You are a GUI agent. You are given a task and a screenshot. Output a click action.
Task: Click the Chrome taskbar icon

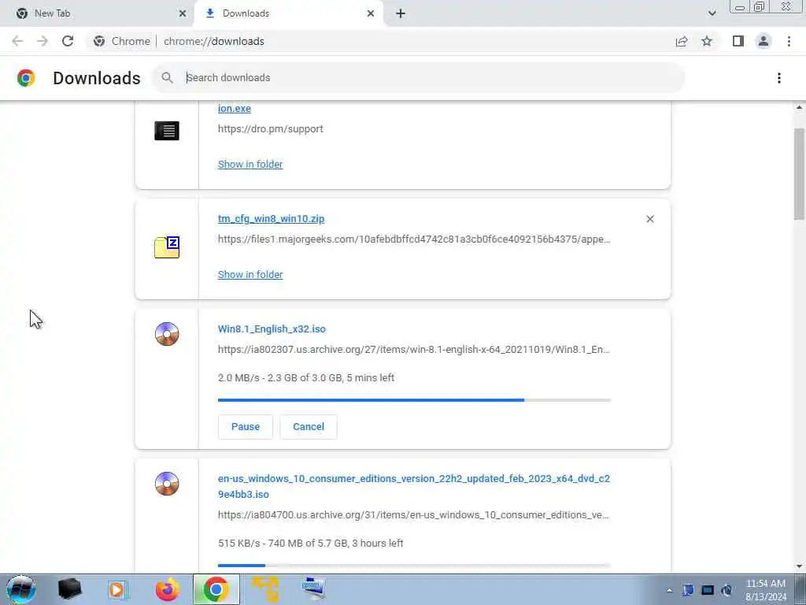216,589
